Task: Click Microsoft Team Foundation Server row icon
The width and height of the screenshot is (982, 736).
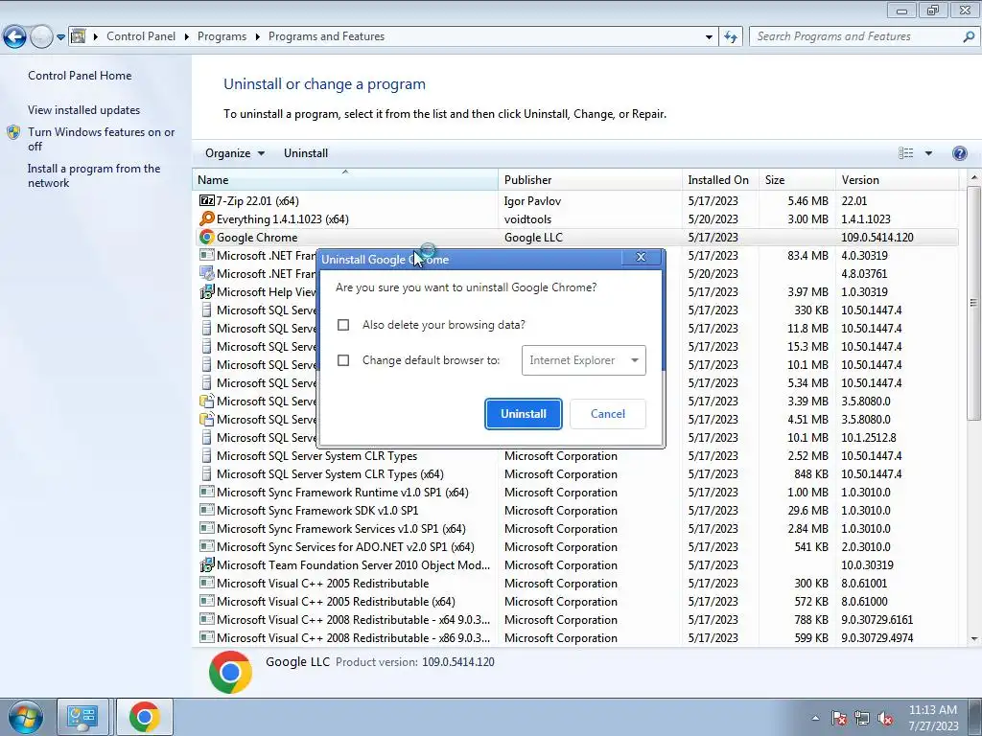Action: [x=207, y=565]
